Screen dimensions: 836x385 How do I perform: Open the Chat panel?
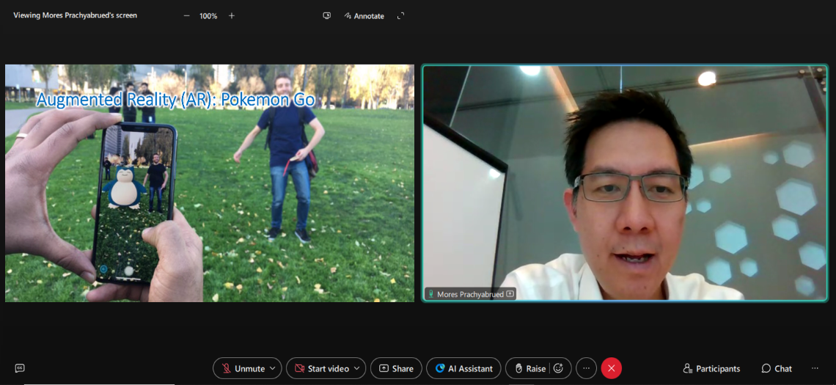point(777,368)
